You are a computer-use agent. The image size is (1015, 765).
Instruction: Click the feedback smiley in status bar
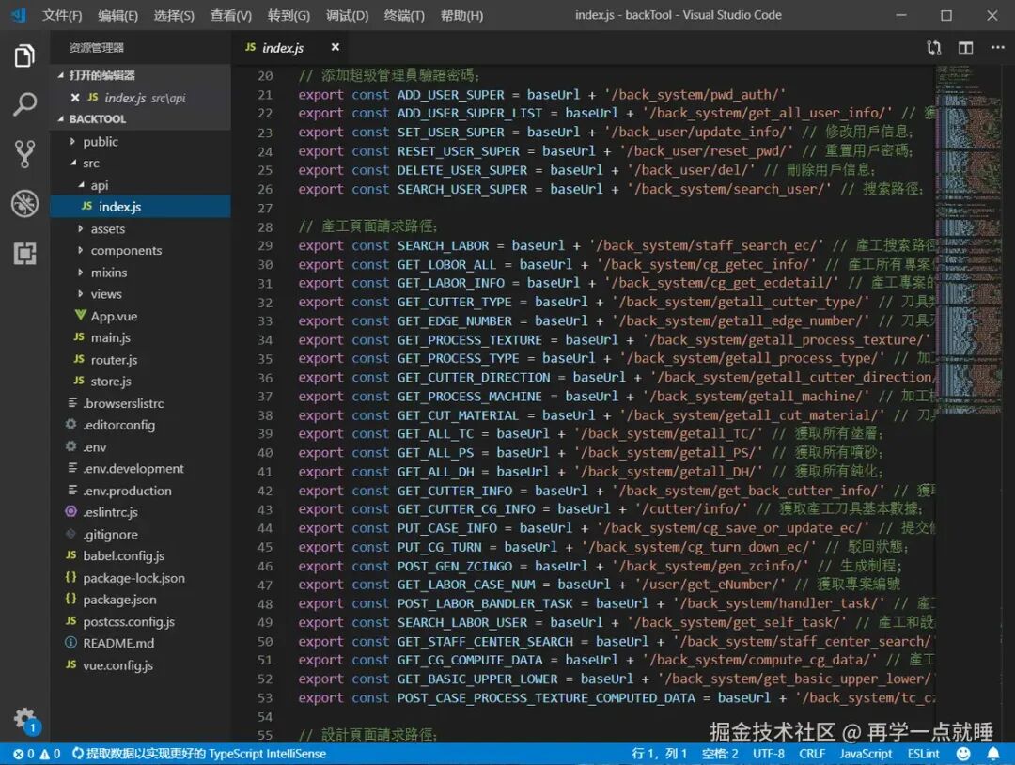coord(964,754)
